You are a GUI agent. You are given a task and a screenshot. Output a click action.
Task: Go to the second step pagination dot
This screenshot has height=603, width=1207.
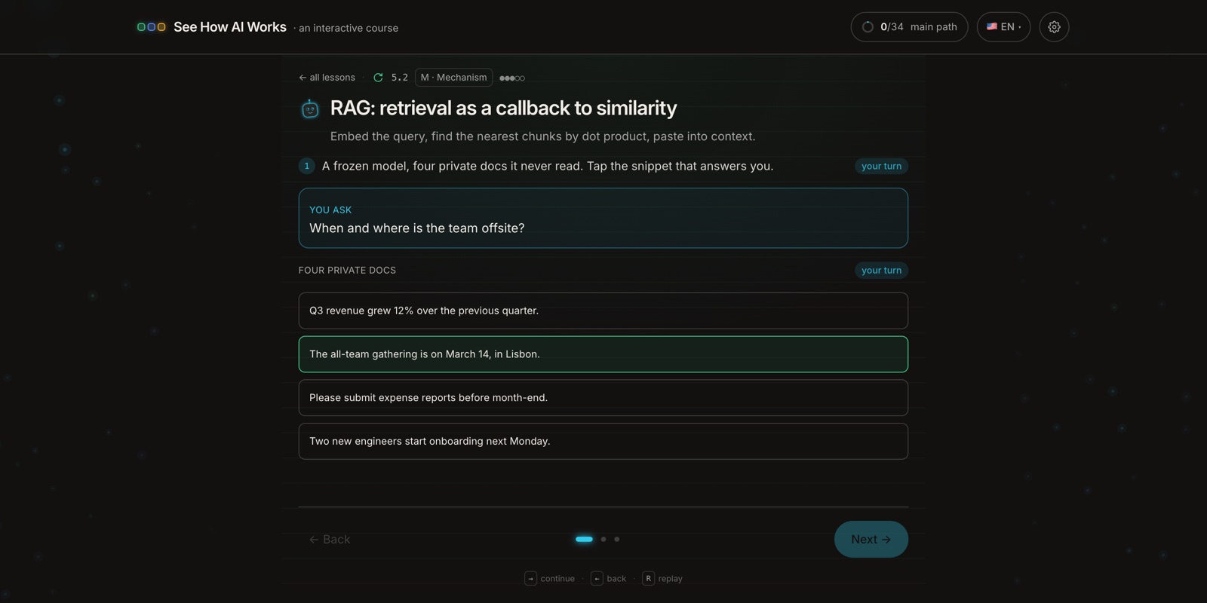(x=603, y=540)
